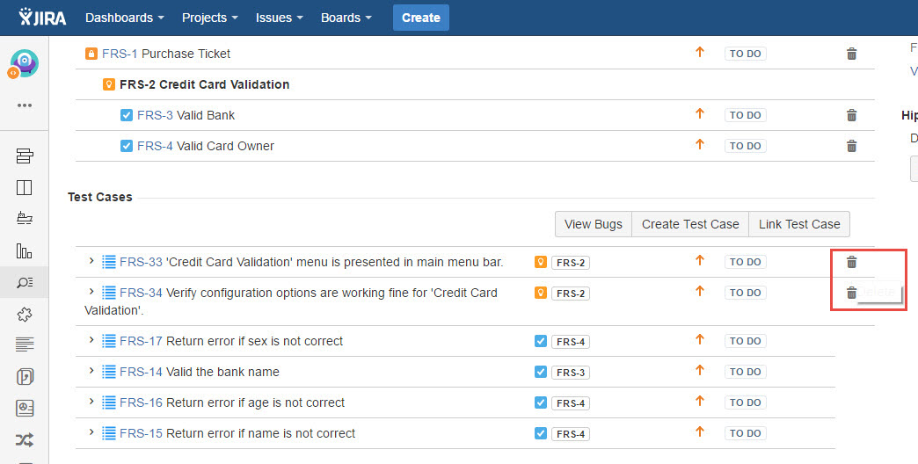
Task: Click the FRS-2 tag in FRS-33 row
Action: pos(571,263)
